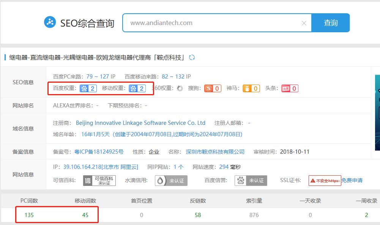Open the 百度权重 badge showing 2
This screenshot has width=380, height=225.
[x=88, y=88]
